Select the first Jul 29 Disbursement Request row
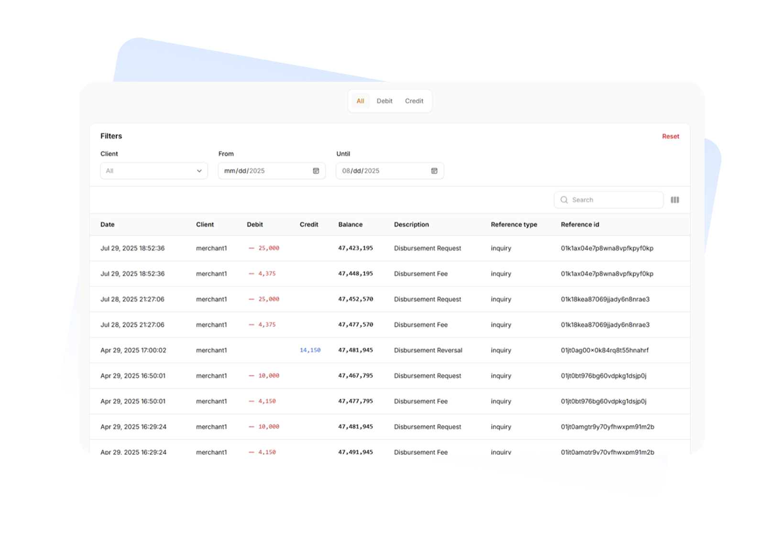 click(427, 248)
